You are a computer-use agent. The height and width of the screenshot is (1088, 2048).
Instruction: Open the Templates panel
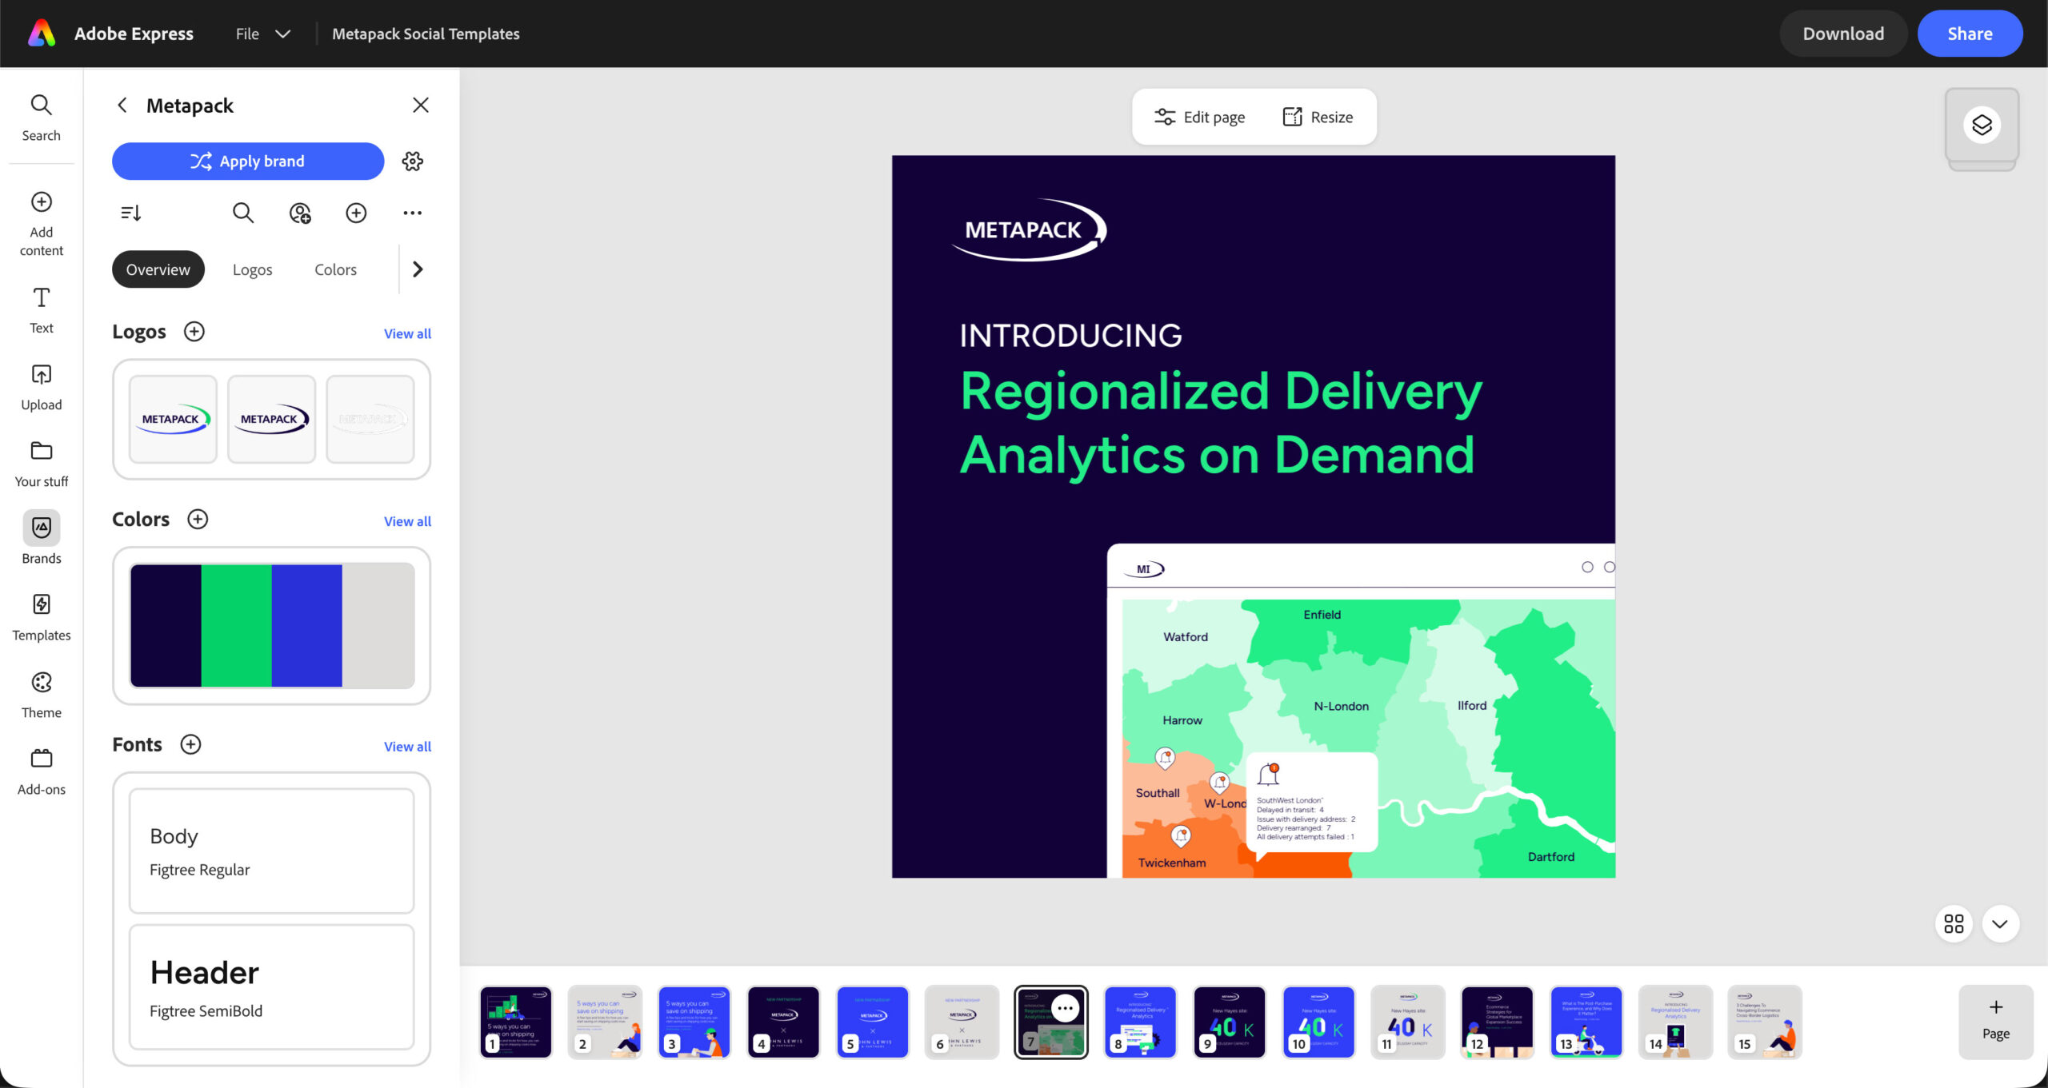[x=41, y=616]
